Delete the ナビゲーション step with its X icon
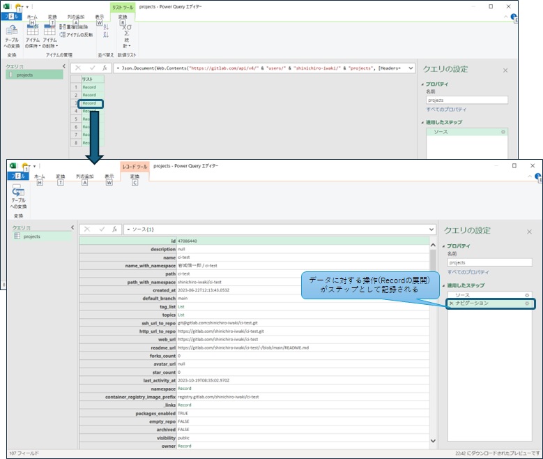The width and height of the screenshot is (543, 459). pos(451,303)
